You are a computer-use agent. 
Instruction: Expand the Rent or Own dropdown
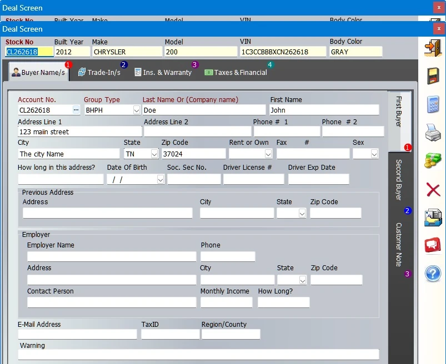tap(268, 154)
